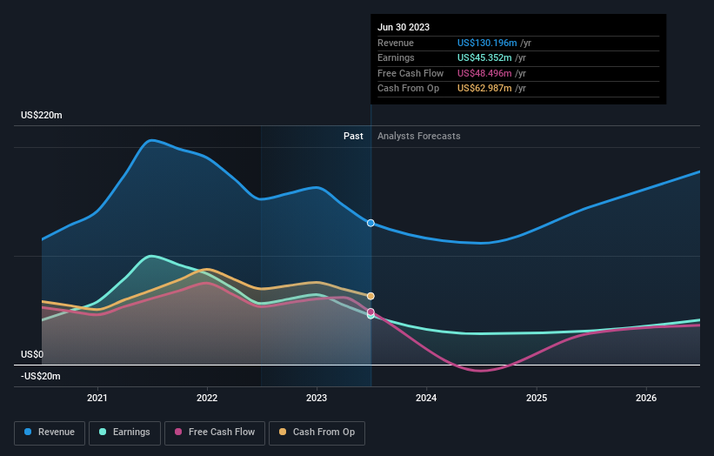714x456 pixels.
Task: Toggle the Cash From Op legend button
Action: point(317,433)
